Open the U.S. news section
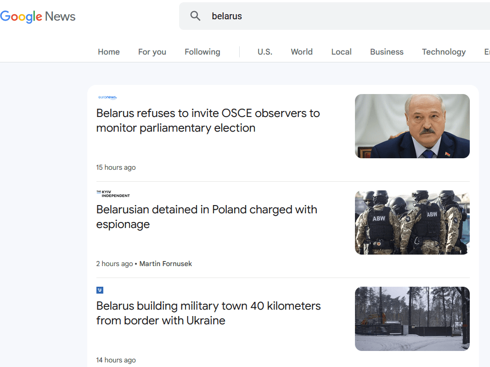Image resolution: width=490 pixels, height=367 pixels. click(265, 52)
